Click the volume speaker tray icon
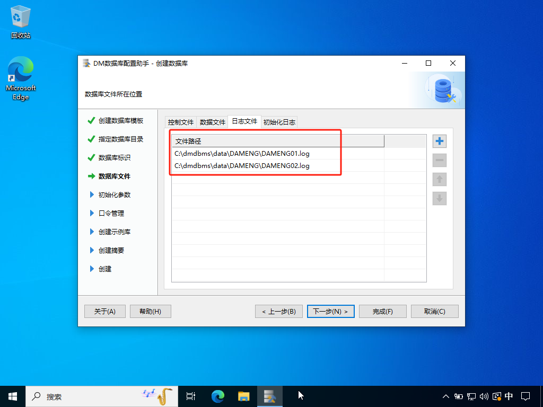This screenshot has width=543, height=407. (484, 396)
